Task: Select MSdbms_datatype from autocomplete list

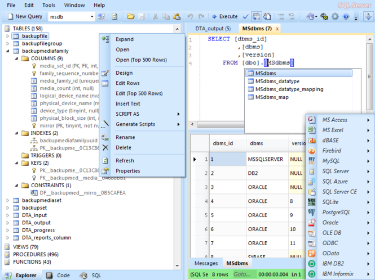Action: (299, 82)
